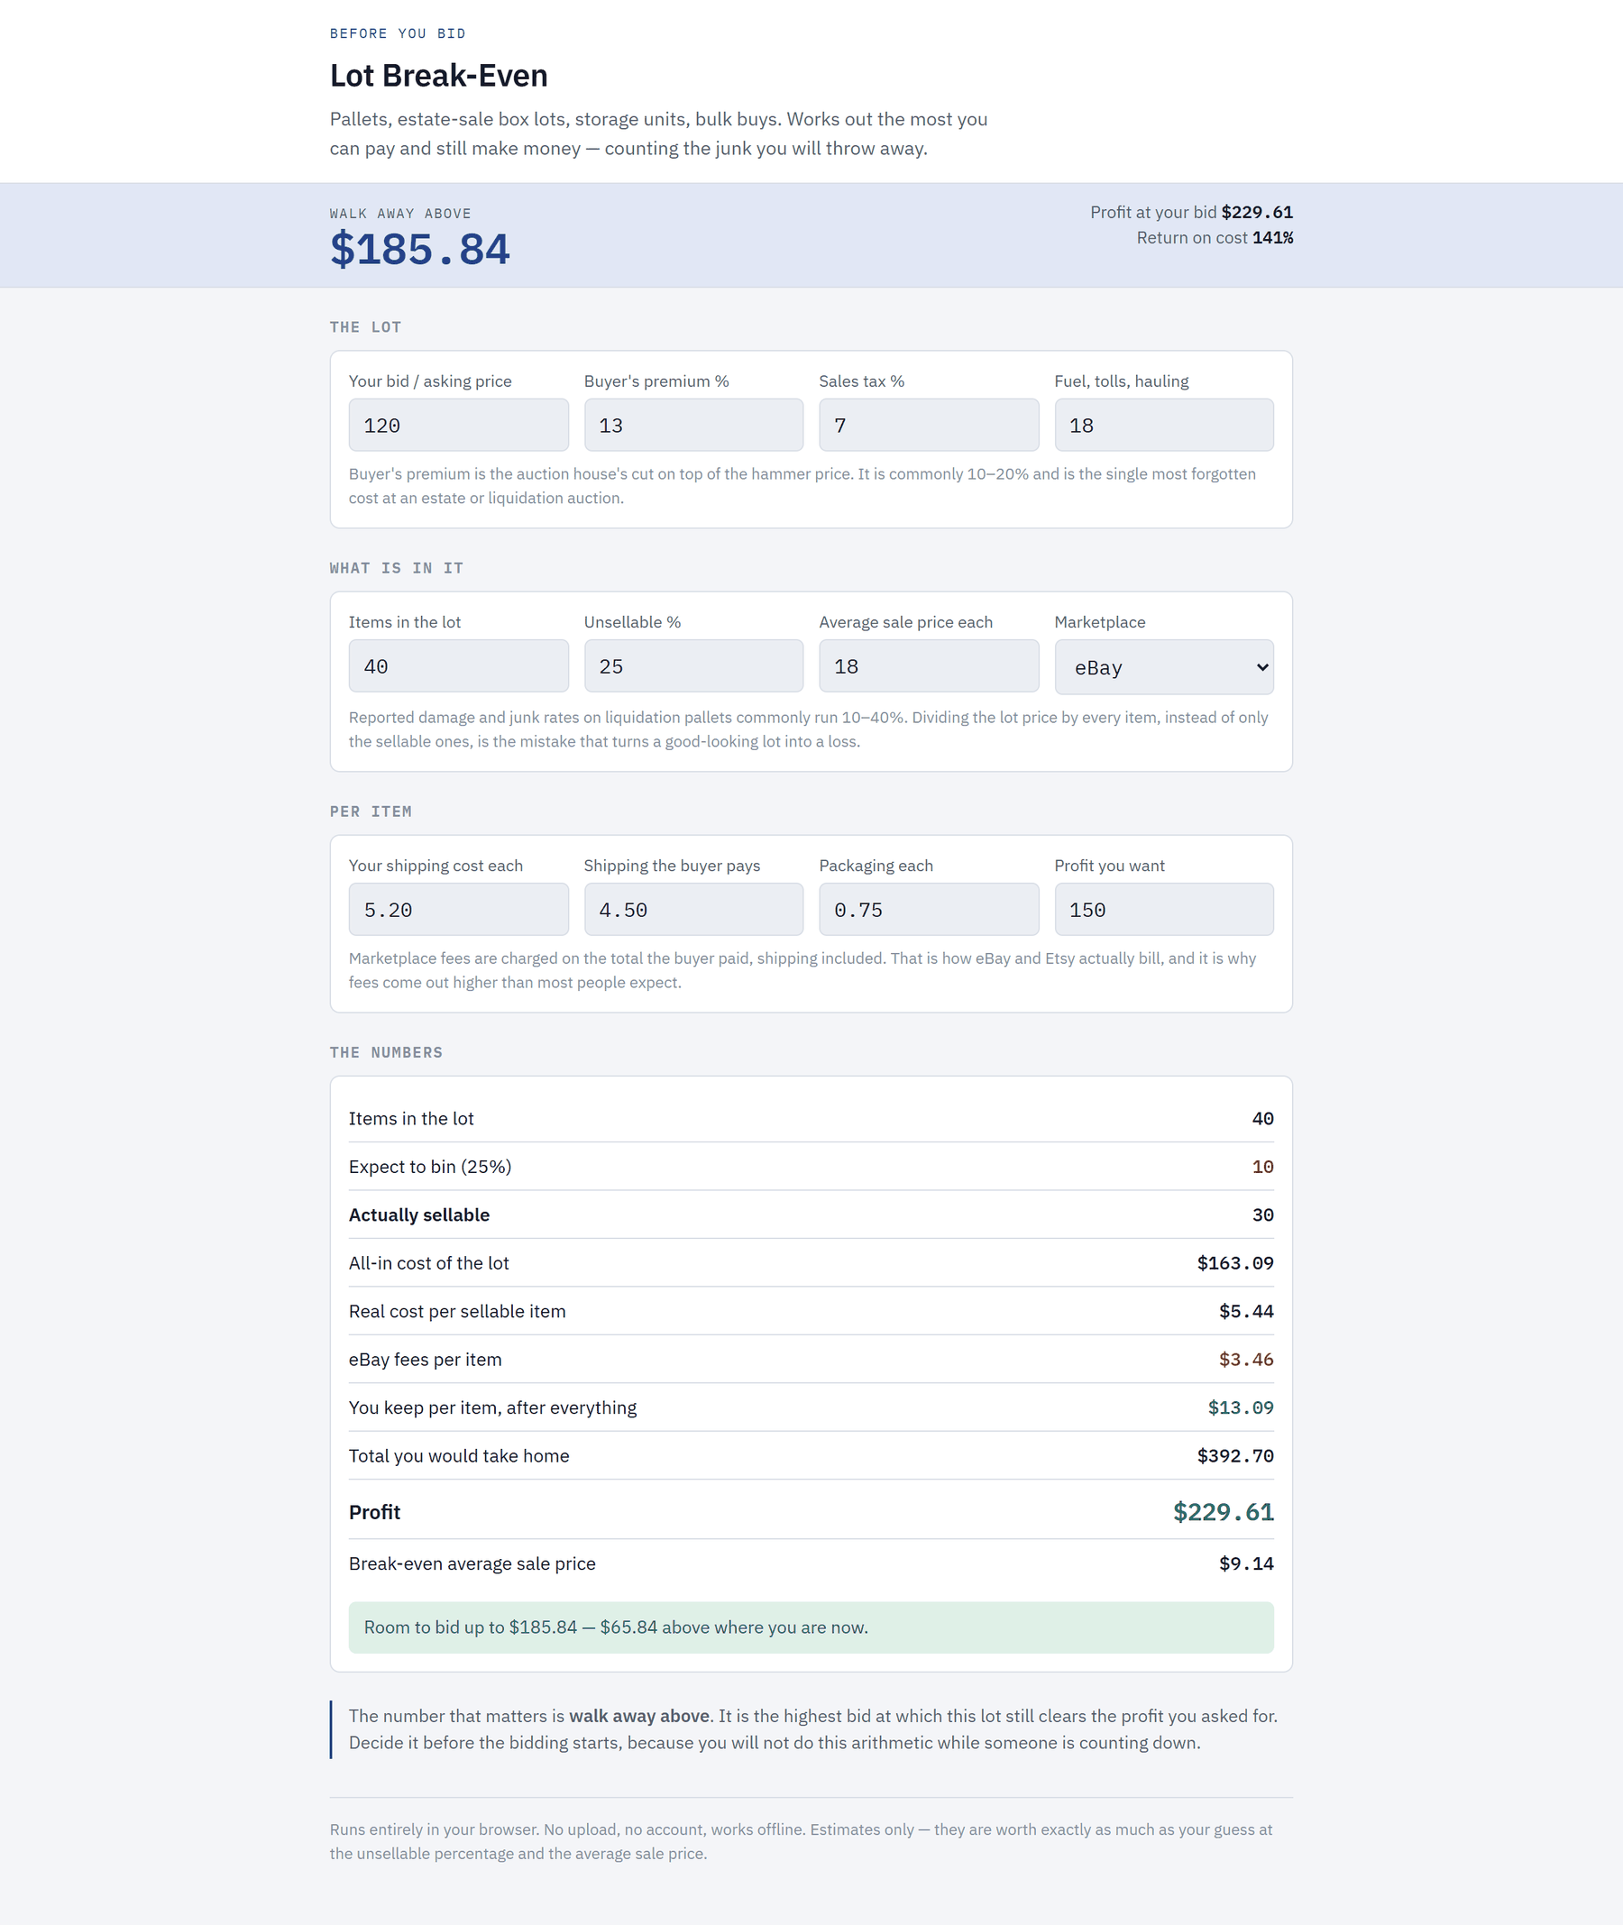Focus the Fuel, tolls, hauling field
This screenshot has height=1925, width=1623.
1164,425
